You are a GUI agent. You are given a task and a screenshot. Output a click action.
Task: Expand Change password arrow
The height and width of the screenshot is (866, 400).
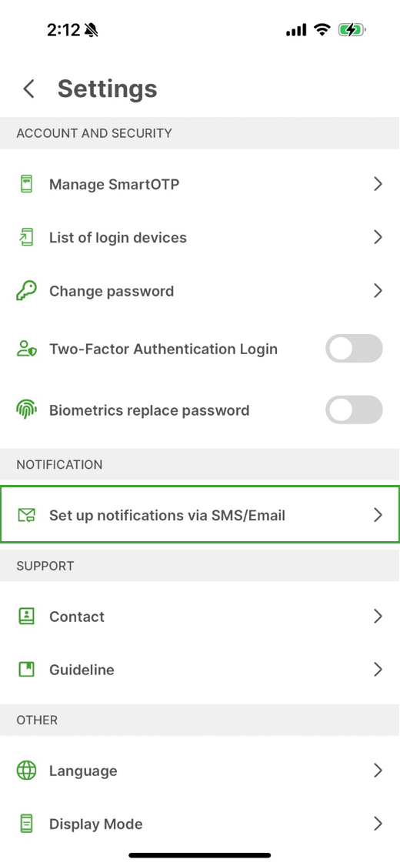[x=378, y=291]
